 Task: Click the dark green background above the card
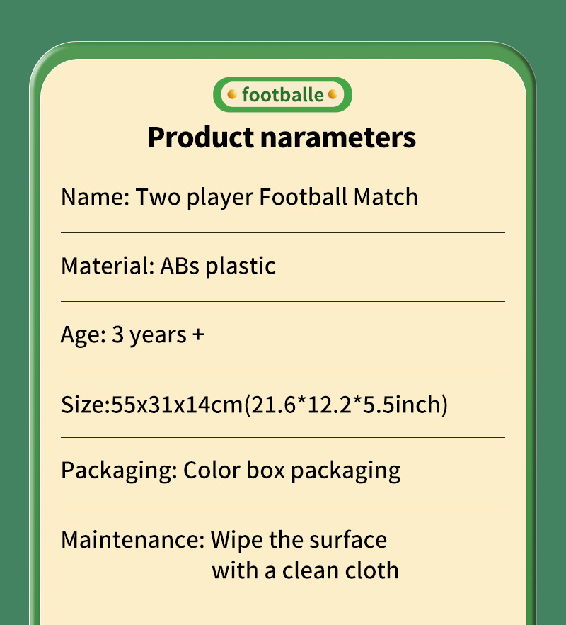283,20
